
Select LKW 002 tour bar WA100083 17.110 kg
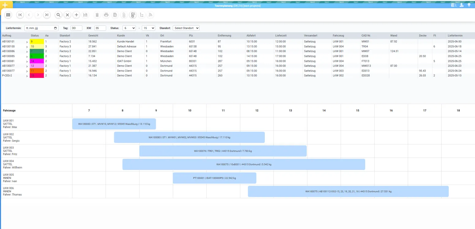189,137
